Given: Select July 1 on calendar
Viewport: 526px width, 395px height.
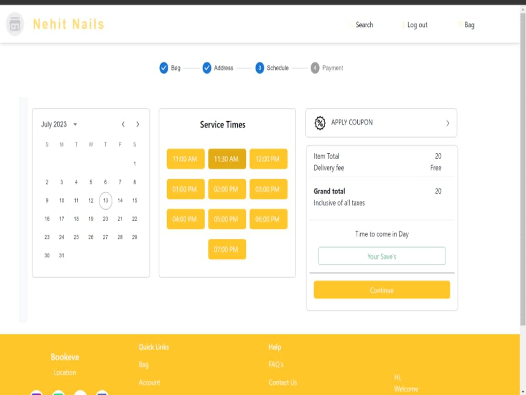Looking at the screenshot, I should point(135,164).
